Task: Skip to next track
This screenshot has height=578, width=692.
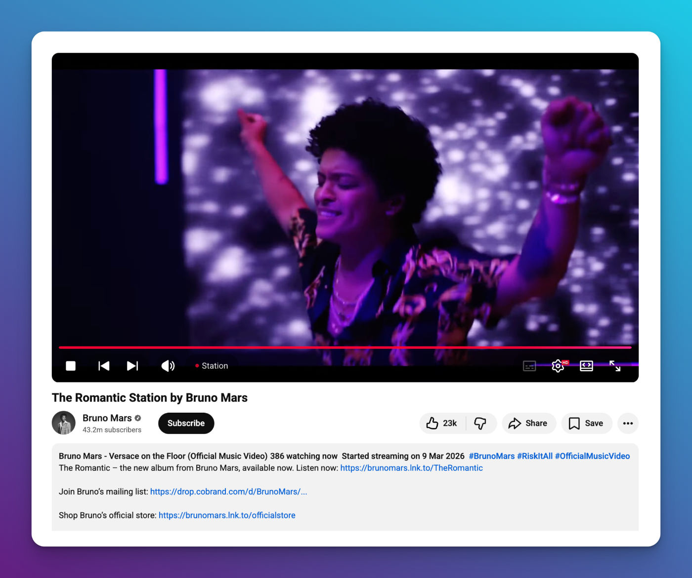Action: click(132, 366)
